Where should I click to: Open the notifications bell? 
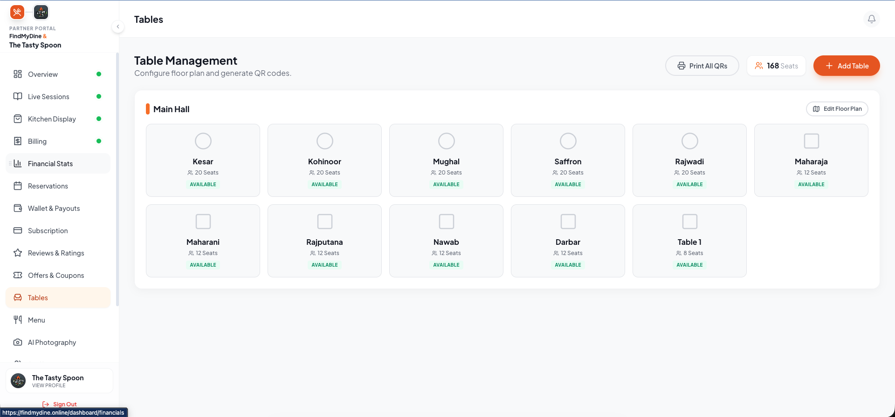pyautogui.click(x=871, y=19)
